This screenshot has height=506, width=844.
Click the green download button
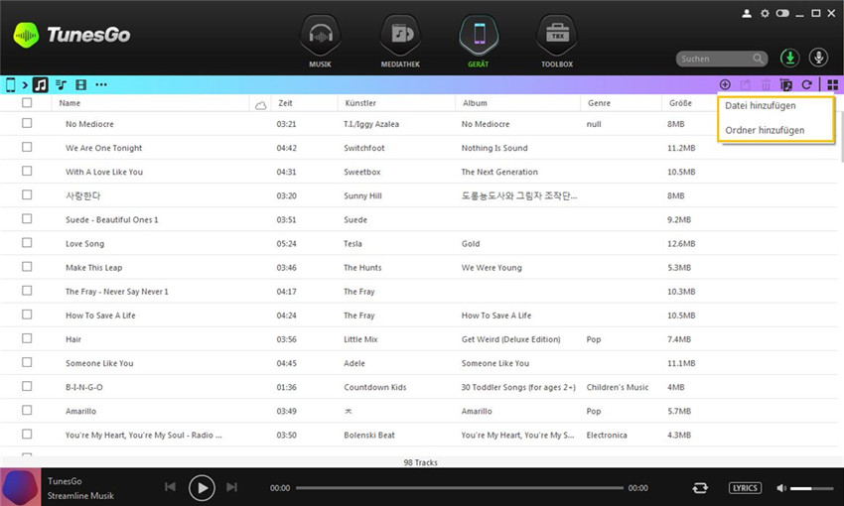pos(789,59)
